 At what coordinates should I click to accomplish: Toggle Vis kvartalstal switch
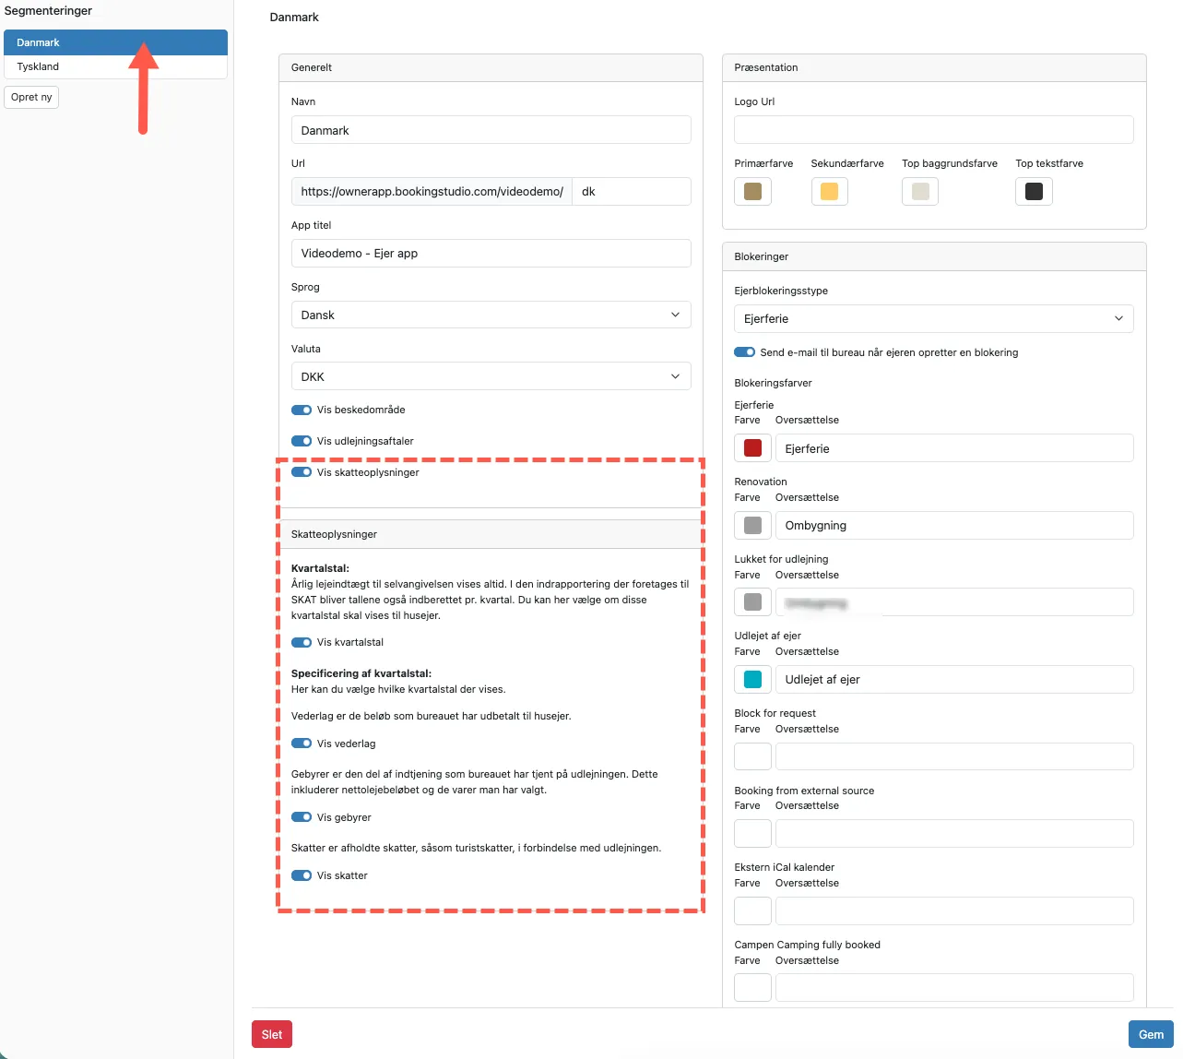pyautogui.click(x=302, y=642)
